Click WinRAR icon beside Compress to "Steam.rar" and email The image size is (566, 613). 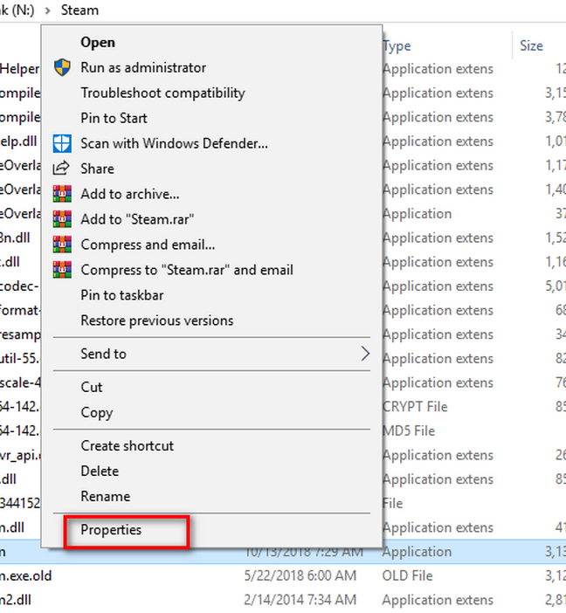coord(62,270)
